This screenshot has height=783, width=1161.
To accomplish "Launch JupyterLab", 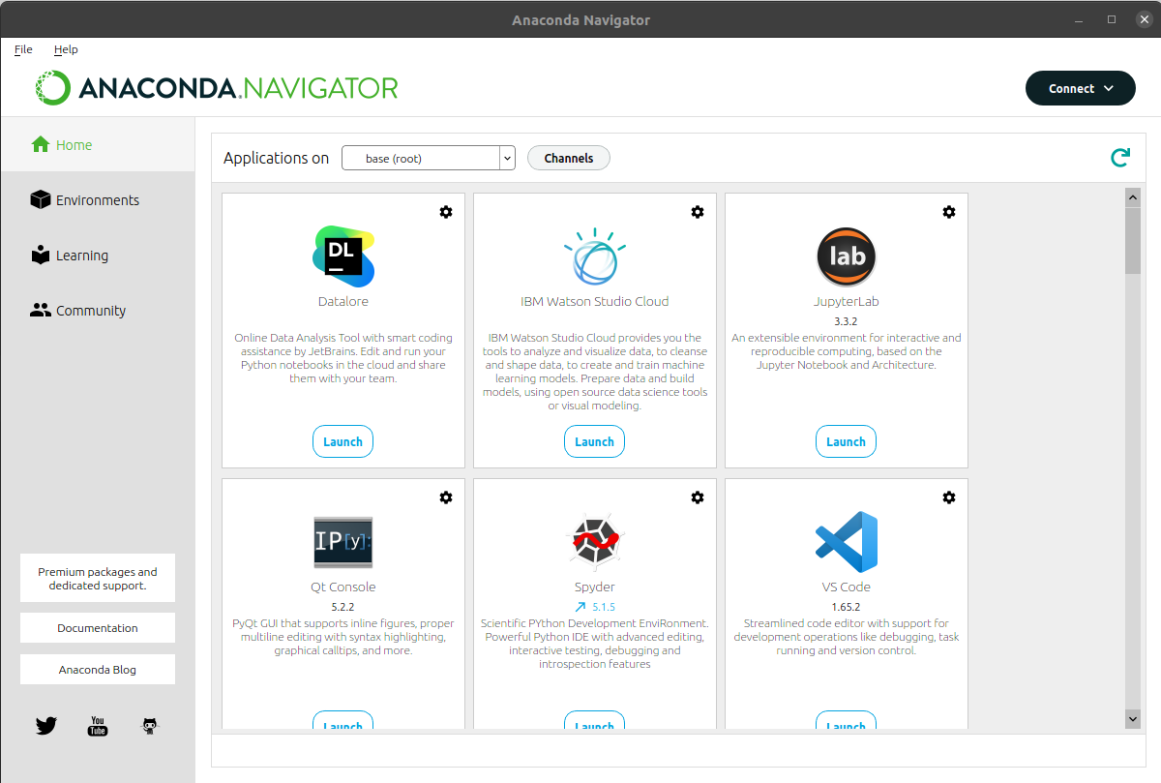I will click(847, 441).
